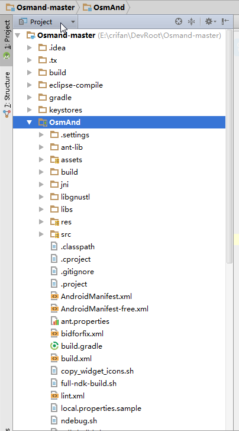Image resolution: width=239 pixels, height=431 pixels.
Task: Click the AndroidManifest.xml file icon
Action: [x=54, y=296]
